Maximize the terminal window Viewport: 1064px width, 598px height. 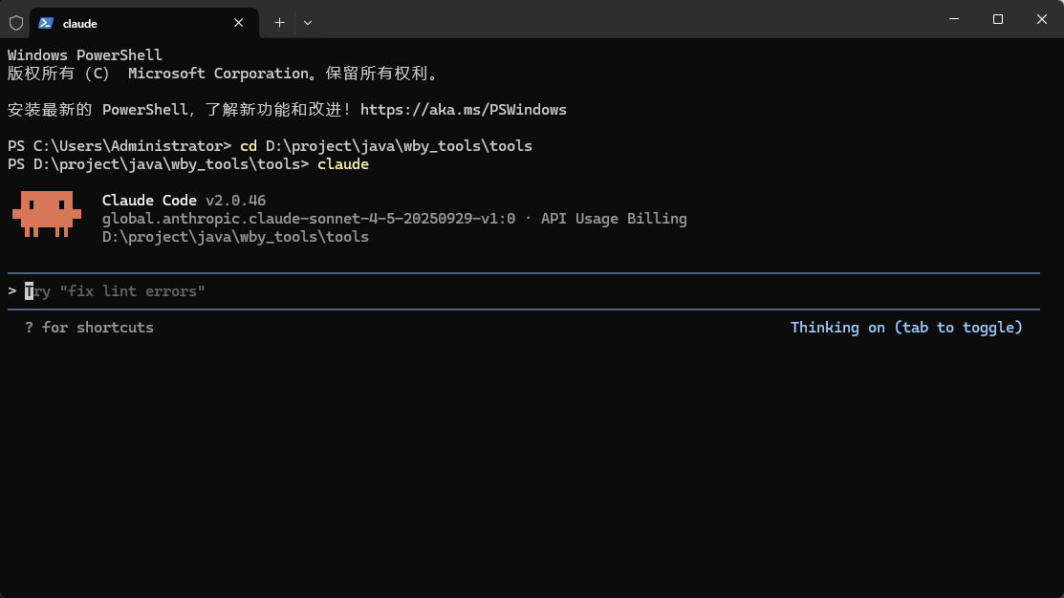click(x=997, y=19)
